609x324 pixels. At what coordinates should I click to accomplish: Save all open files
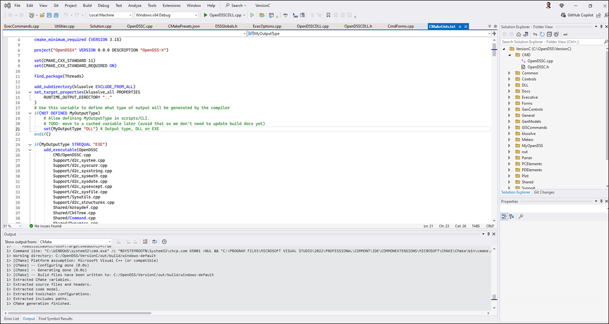click(56, 16)
